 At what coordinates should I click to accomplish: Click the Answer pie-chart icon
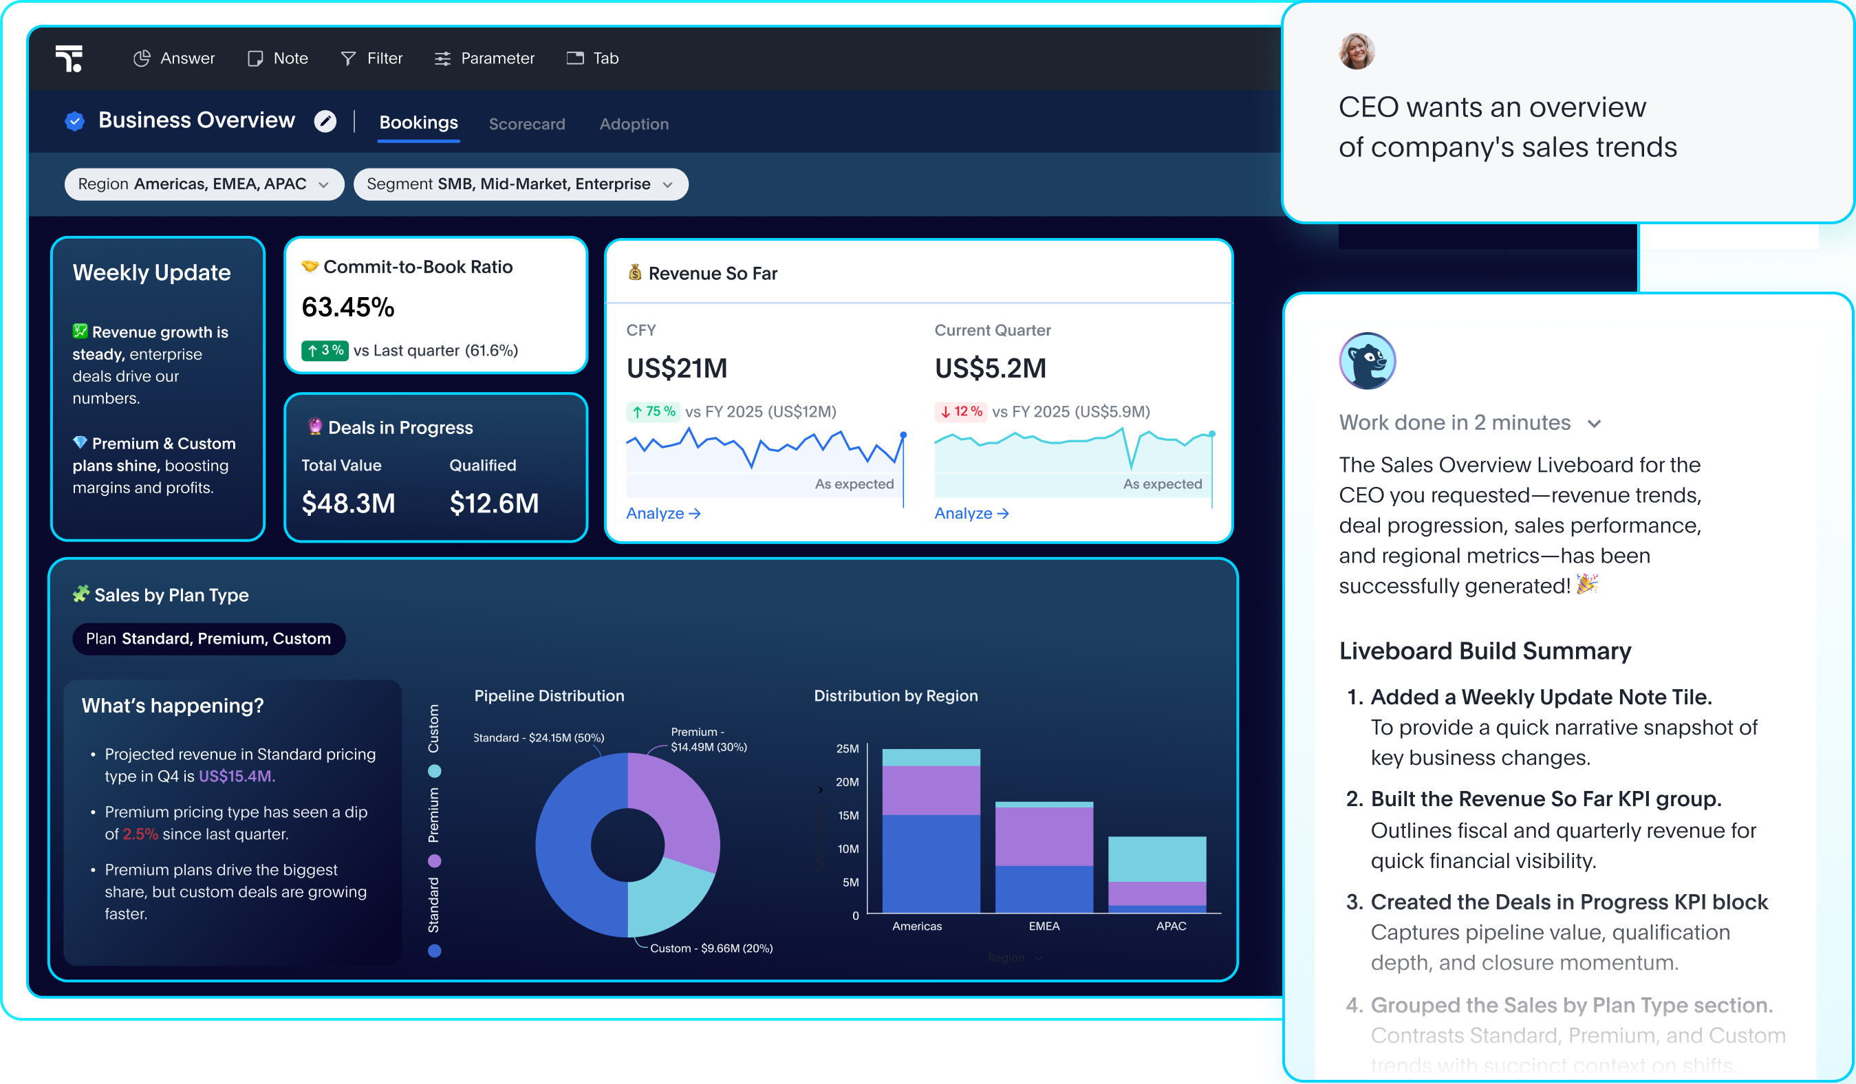(142, 58)
